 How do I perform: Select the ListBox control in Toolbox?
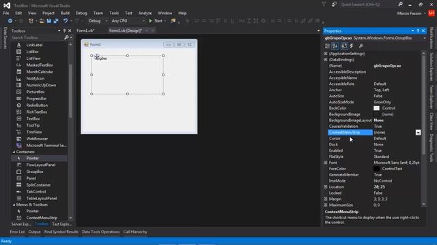coord(32,52)
